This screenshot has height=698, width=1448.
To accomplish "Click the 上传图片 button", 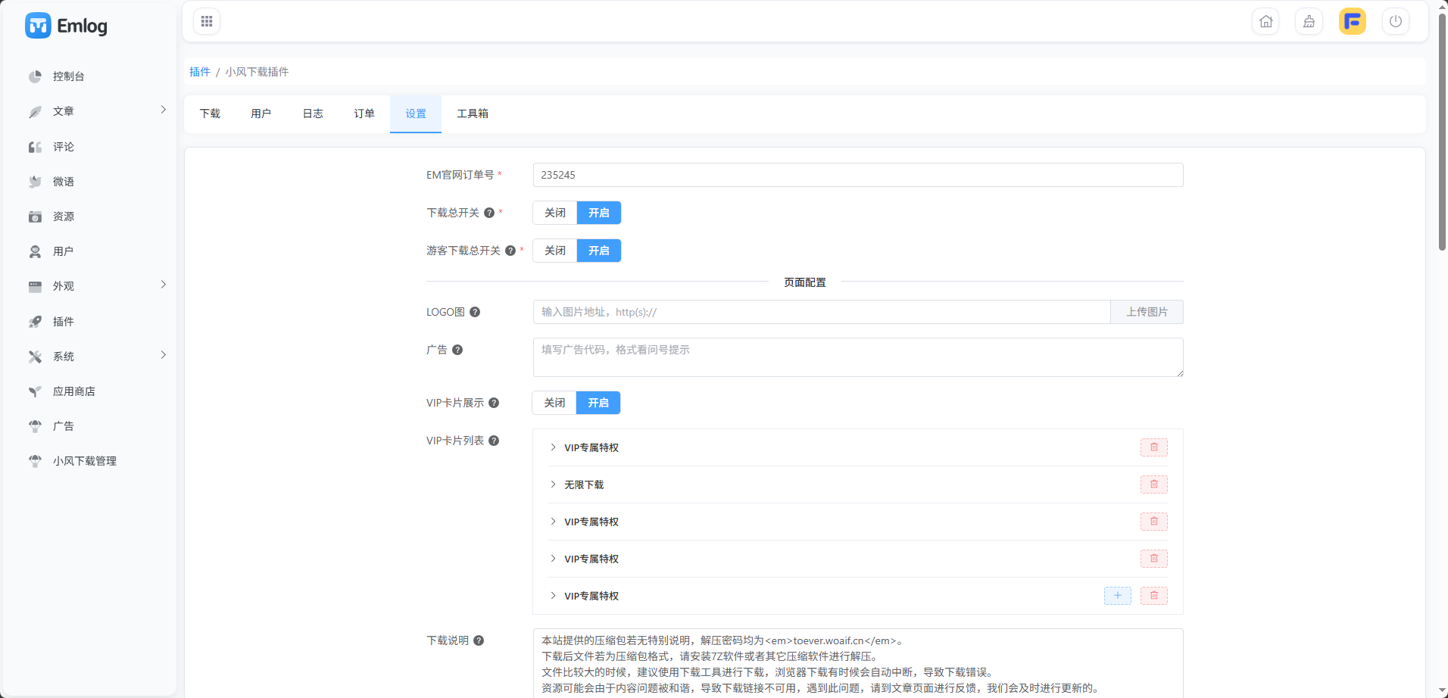I will tap(1147, 312).
